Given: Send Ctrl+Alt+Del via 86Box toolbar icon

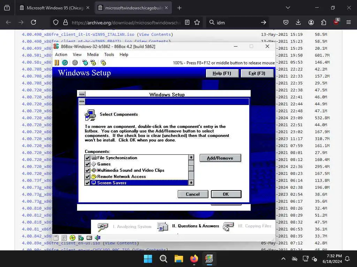Looking at the screenshot, I should [x=85, y=63].
